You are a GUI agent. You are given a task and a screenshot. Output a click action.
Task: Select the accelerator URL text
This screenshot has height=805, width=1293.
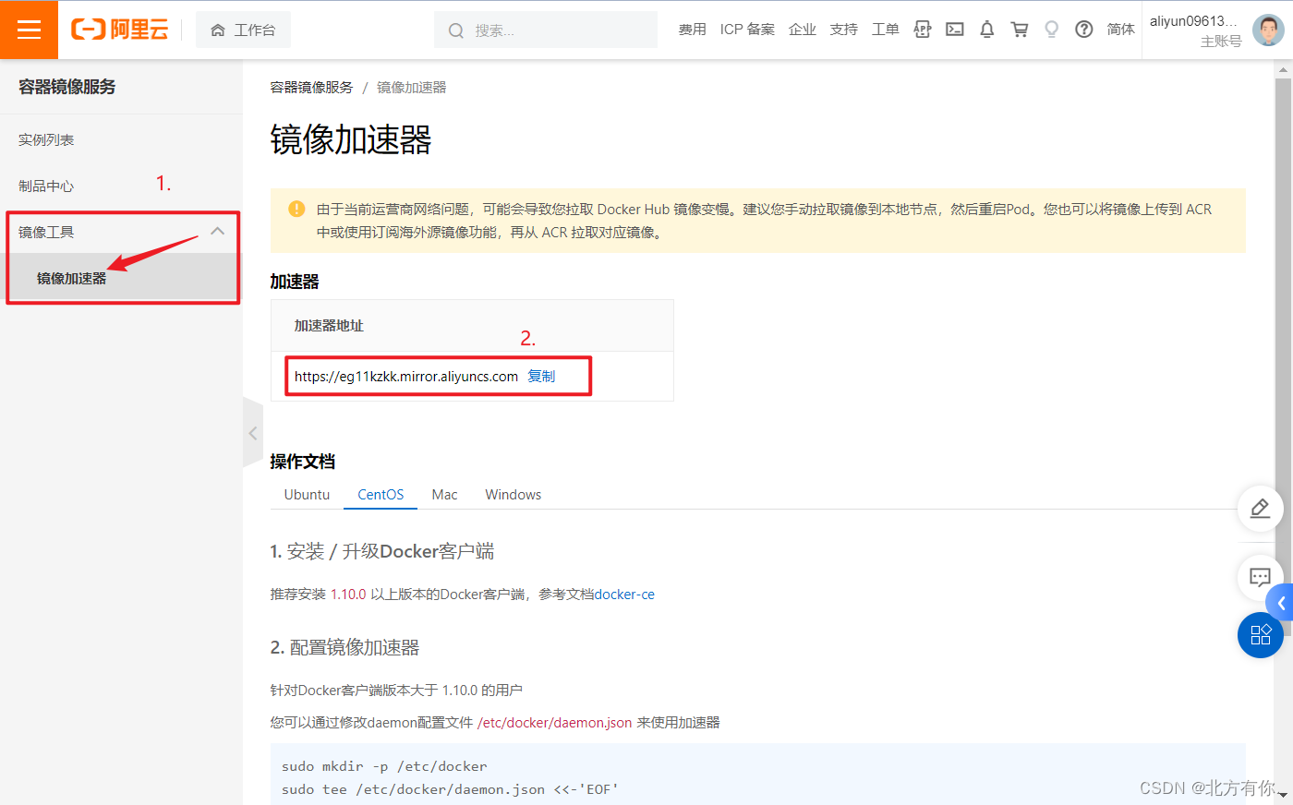click(406, 376)
